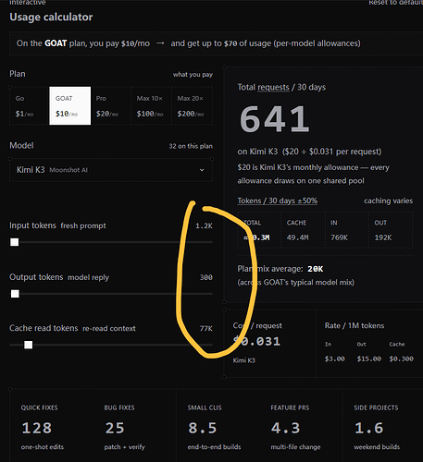
Task: Click the Cache rate $0.300 value
Action: click(x=401, y=359)
